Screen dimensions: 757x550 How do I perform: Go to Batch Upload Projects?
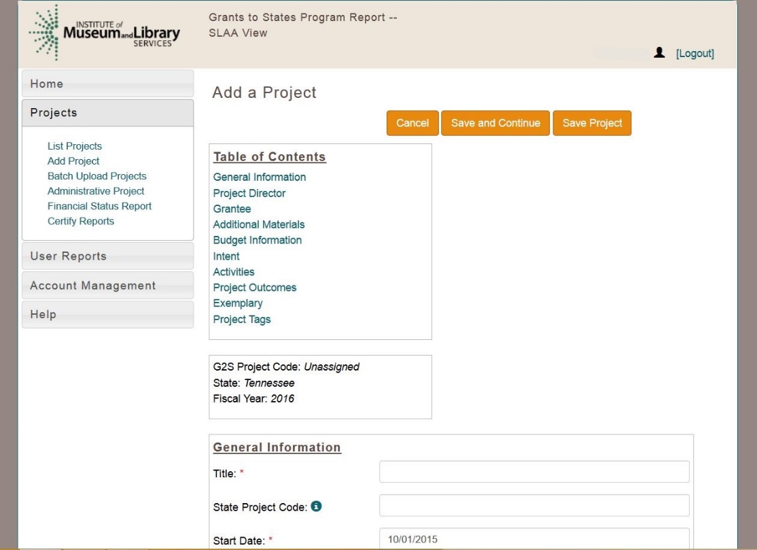click(96, 176)
